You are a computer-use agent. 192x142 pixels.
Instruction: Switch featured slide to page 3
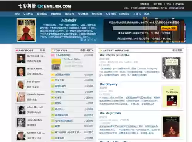(x=88, y=40)
